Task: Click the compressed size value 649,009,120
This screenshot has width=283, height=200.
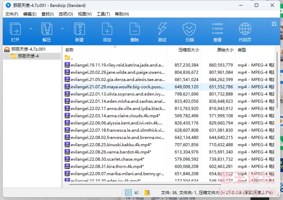Action: (186, 87)
